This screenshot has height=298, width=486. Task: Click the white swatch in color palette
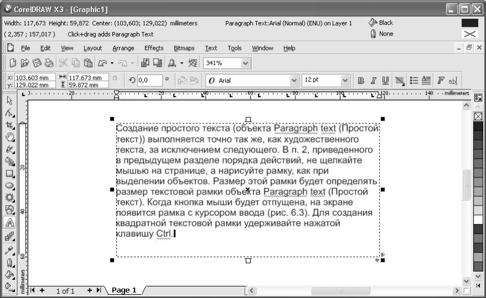478,220
